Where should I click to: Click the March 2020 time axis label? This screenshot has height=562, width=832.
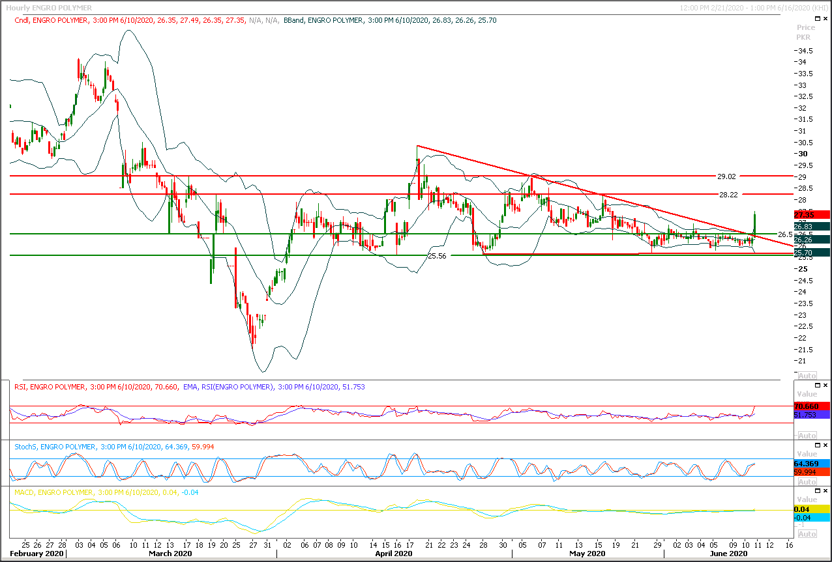coord(170,554)
